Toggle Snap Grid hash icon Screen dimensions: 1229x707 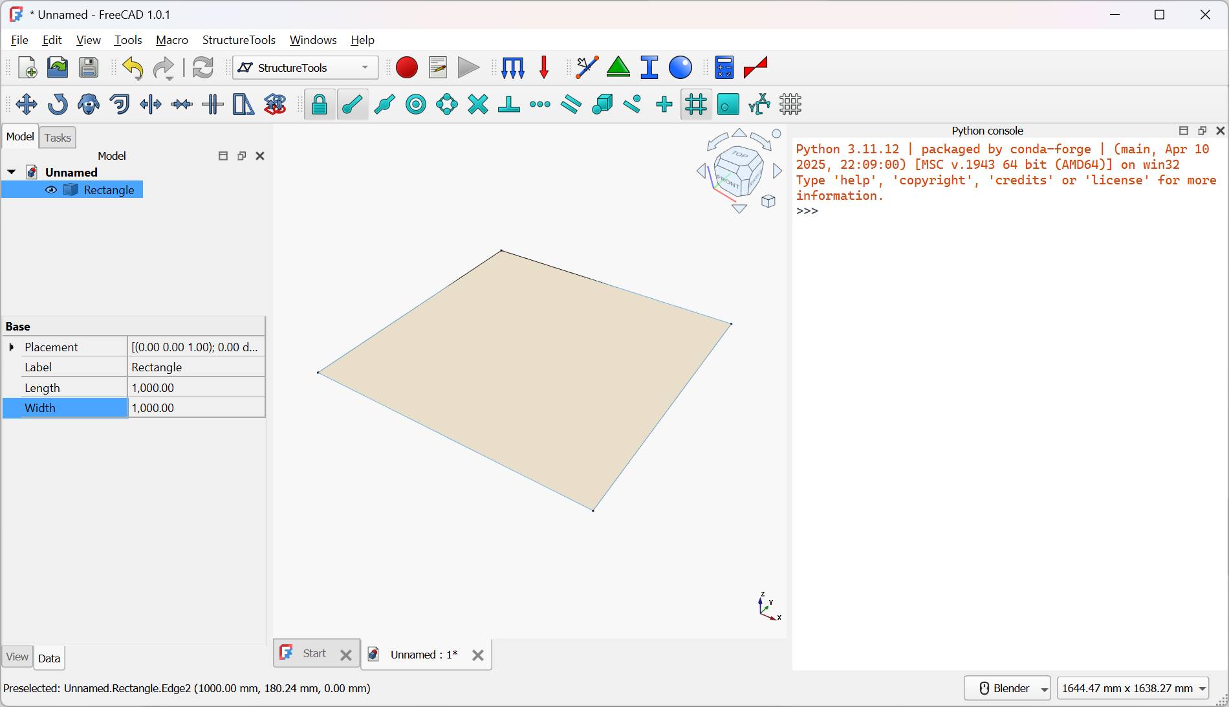(x=696, y=104)
